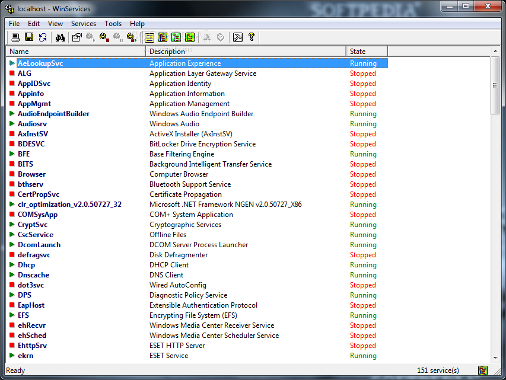Stop the selected service via toolbar

coord(104,37)
